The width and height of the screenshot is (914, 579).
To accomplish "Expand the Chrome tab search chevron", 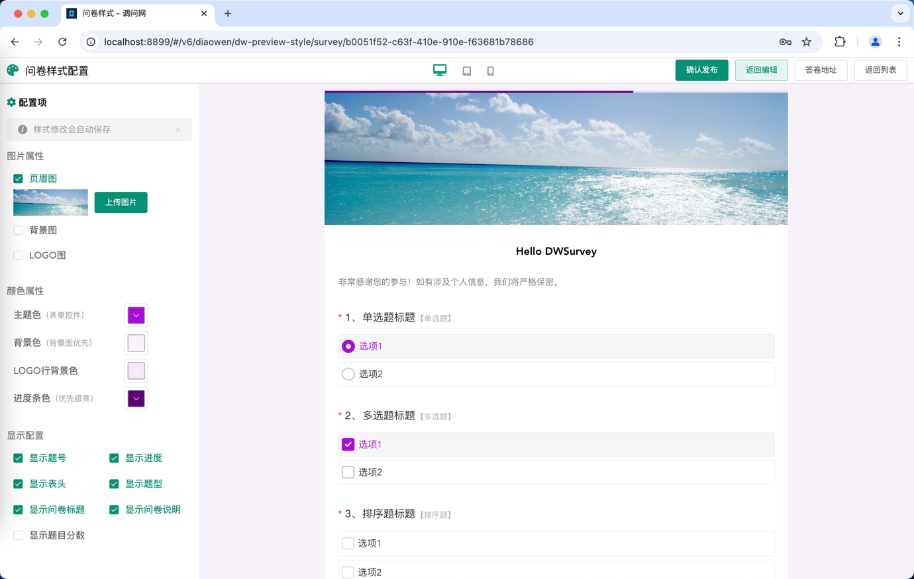I will tap(900, 13).
